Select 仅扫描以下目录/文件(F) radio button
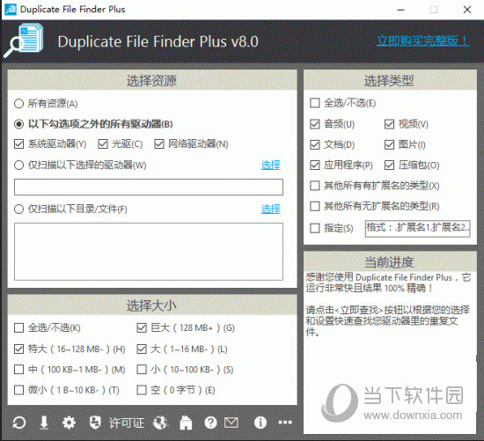 point(18,209)
